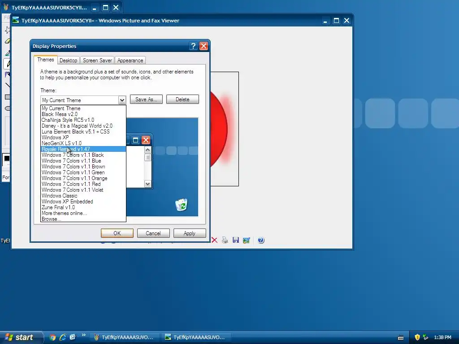
Task: Open the picture for editing icon
Action: [247, 240]
